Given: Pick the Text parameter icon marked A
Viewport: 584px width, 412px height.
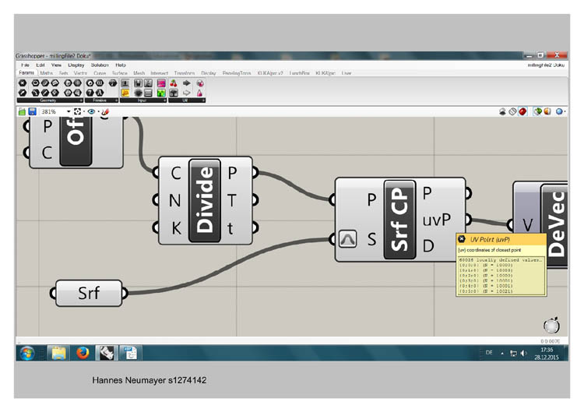Looking at the screenshot, I should [100, 93].
